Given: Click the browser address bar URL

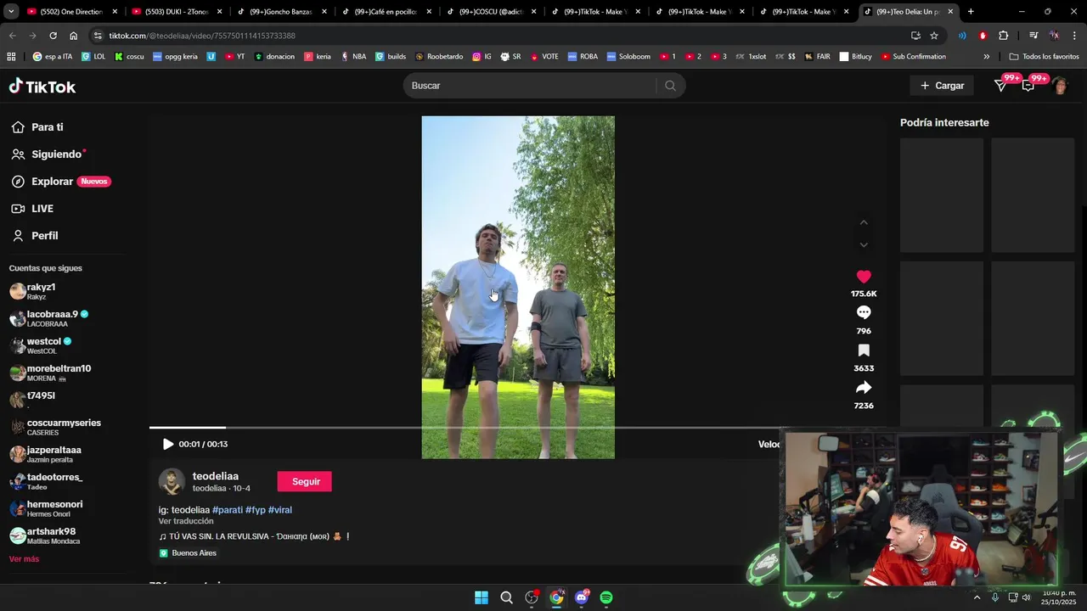Looking at the screenshot, I should [x=202, y=36].
